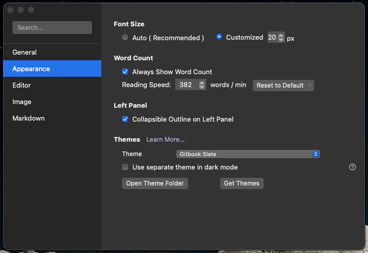
Task: Click the yellow minimize window button
Action: pyautogui.click(x=21, y=10)
